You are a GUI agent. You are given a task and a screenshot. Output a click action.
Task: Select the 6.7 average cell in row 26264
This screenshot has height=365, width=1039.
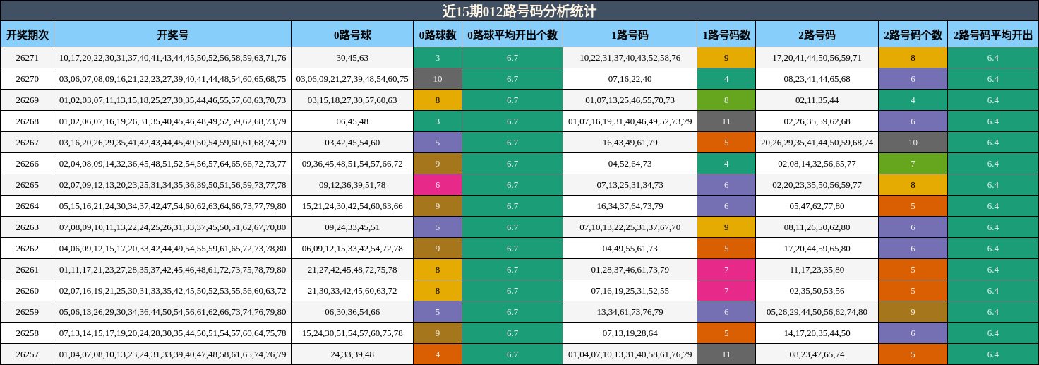click(512, 206)
